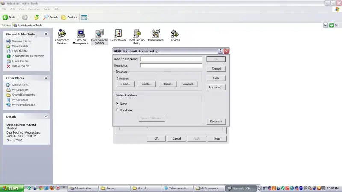Click Delete this file link
The image size is (342, 192).
[x=21, y=66]
